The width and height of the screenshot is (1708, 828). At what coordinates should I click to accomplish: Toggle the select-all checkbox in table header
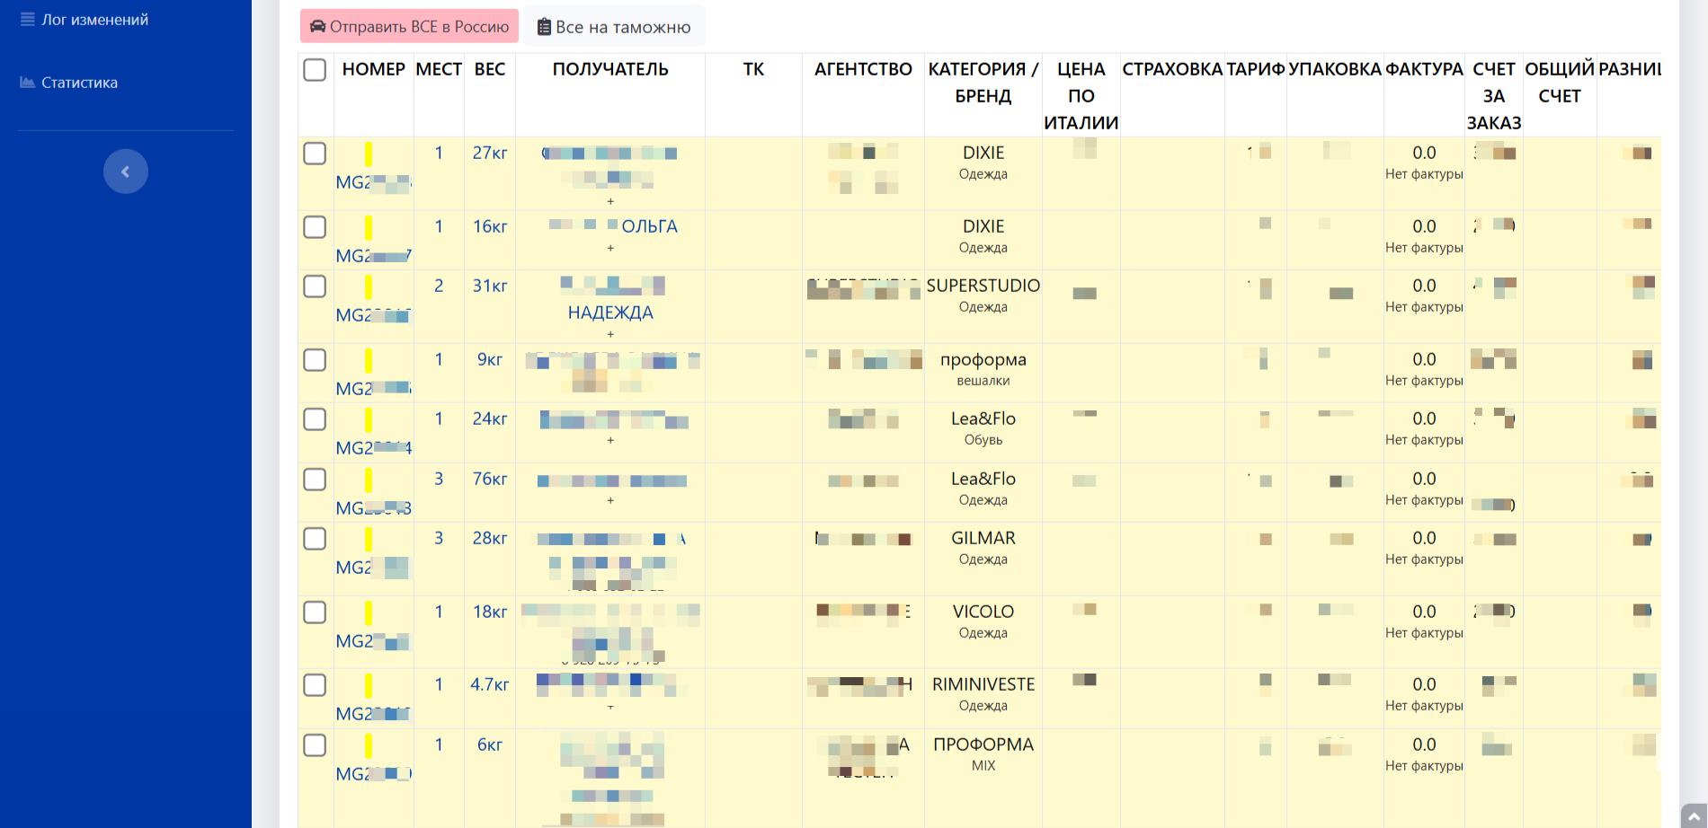315,69
